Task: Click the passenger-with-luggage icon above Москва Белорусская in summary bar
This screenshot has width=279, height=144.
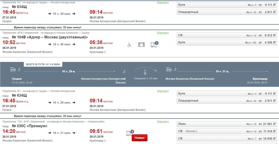Action: click(124, 72)
